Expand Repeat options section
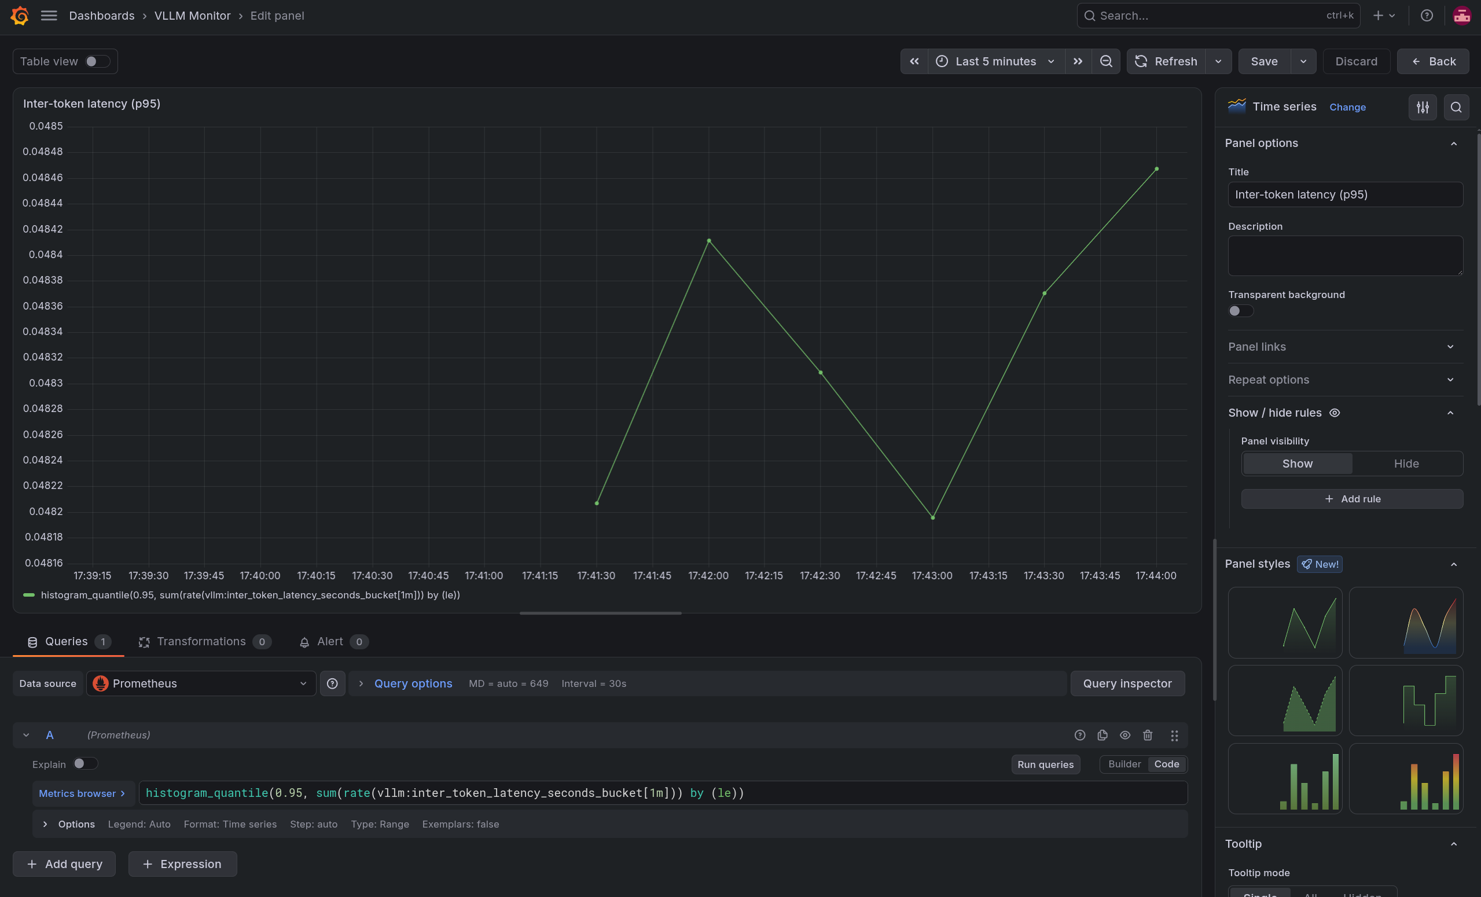1481x897 pixels. (1345, 380)
